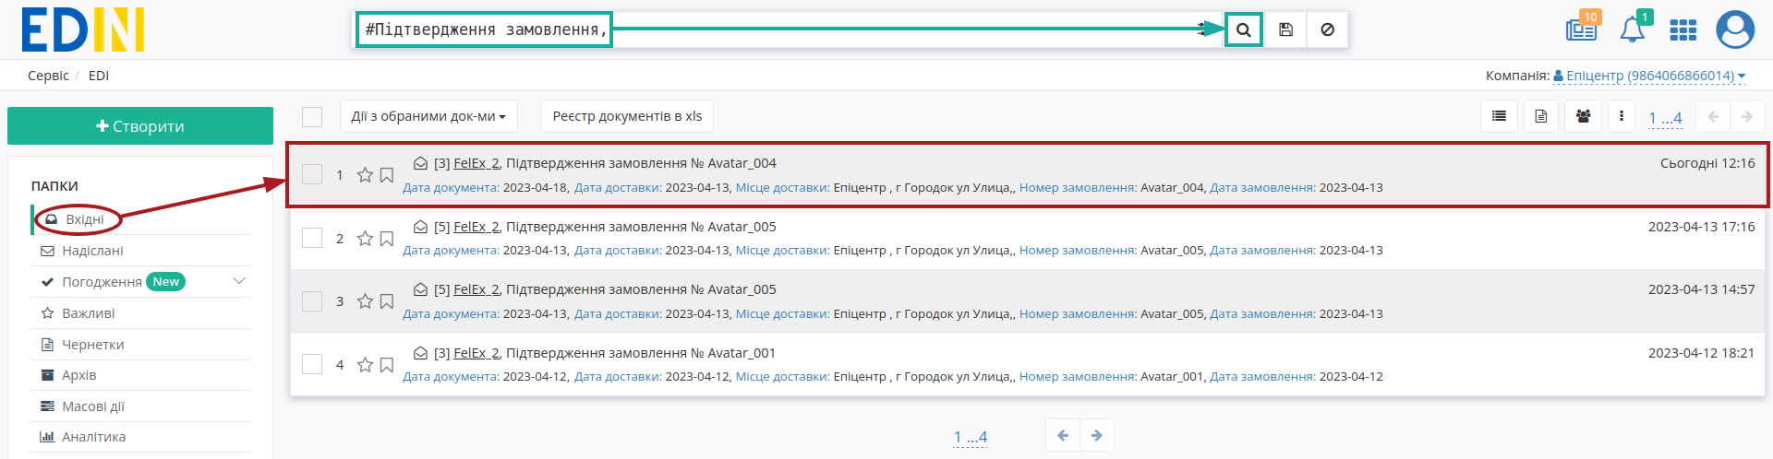The image size is (1773, 459).
Task: Go to previous page using the bottom arrow
Action: (x=1063, y=435)
